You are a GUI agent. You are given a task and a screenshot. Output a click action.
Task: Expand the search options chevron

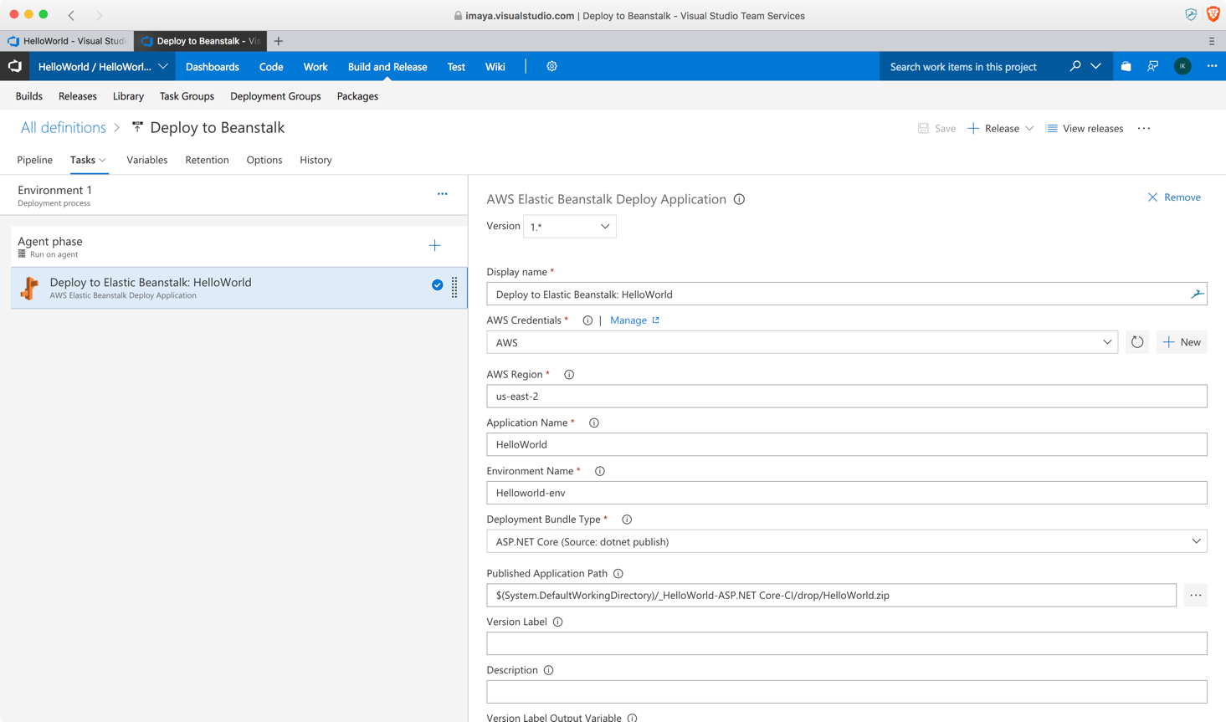click(x=1096, y=66)
